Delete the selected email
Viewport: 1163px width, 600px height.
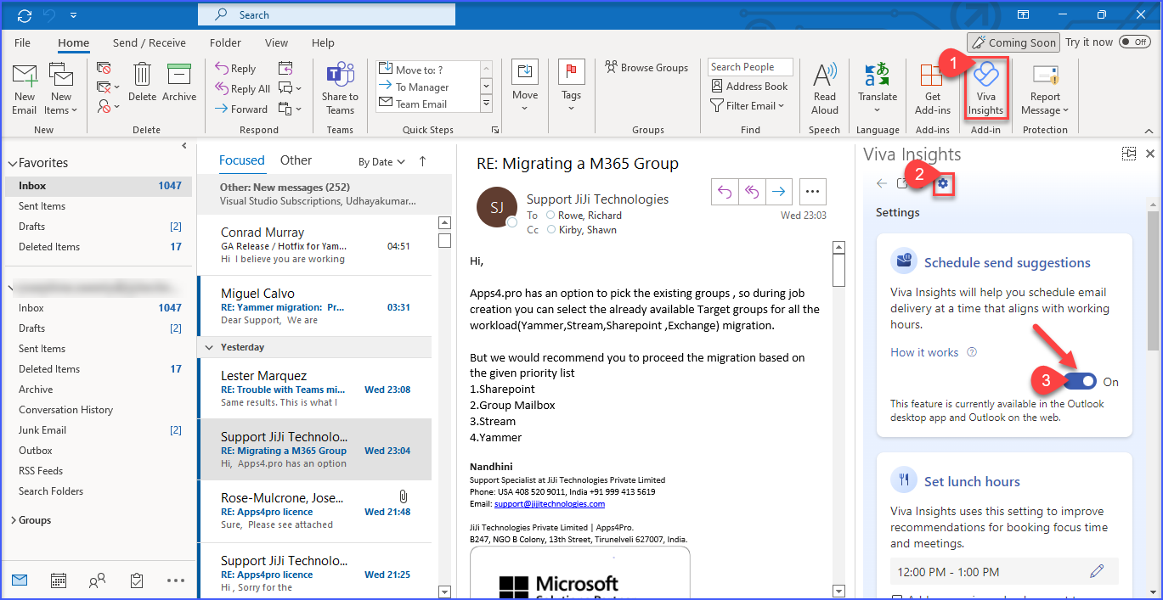tap(142, 84)
